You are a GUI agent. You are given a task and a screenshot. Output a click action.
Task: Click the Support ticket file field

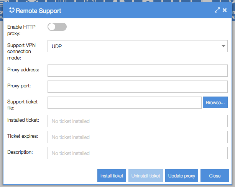(124, 103)
